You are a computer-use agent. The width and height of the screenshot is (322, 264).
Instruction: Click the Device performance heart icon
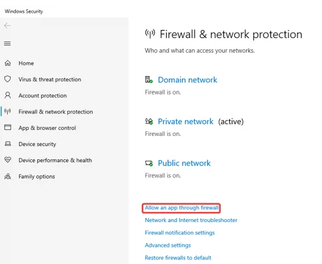click(8, 160)
